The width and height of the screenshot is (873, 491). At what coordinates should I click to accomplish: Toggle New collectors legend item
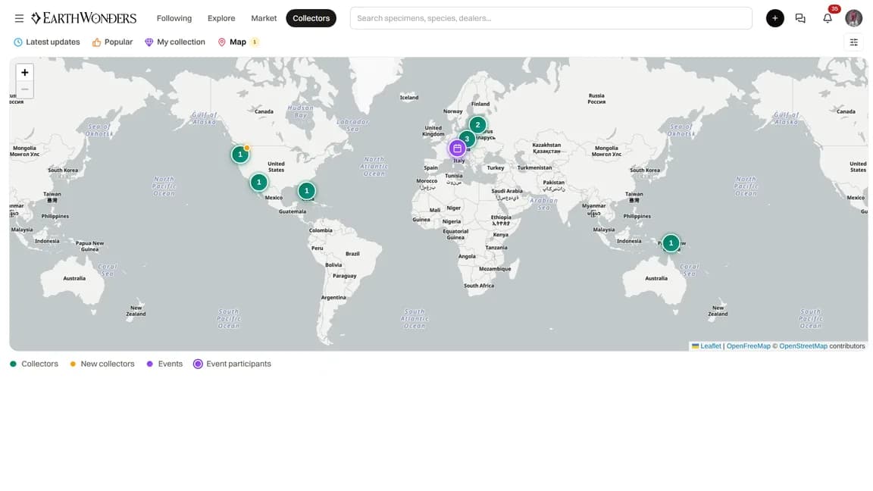pos(102,364)
